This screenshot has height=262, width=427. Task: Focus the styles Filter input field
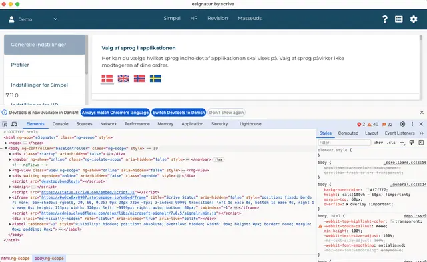344,143
